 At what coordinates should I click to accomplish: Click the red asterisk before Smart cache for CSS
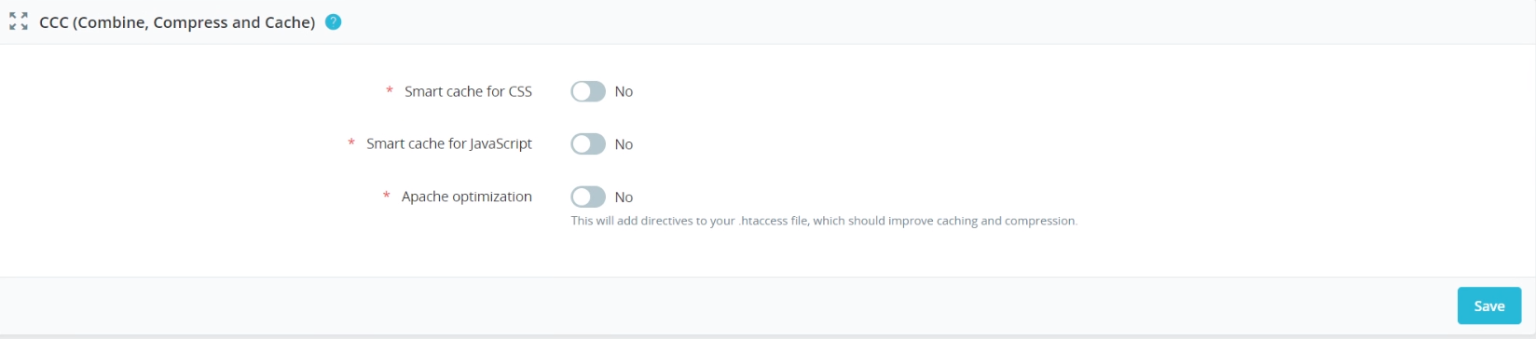pyautogui.click(x=389, y=91)
